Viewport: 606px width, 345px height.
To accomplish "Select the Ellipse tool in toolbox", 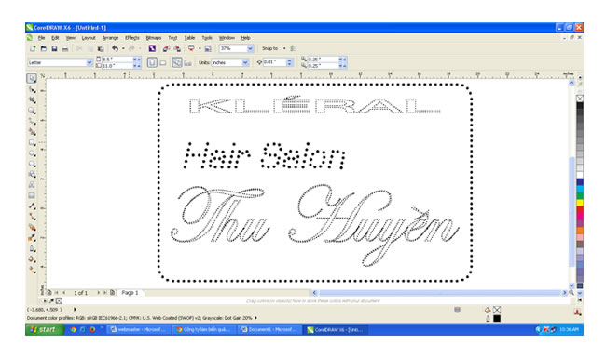I will 32,153.
